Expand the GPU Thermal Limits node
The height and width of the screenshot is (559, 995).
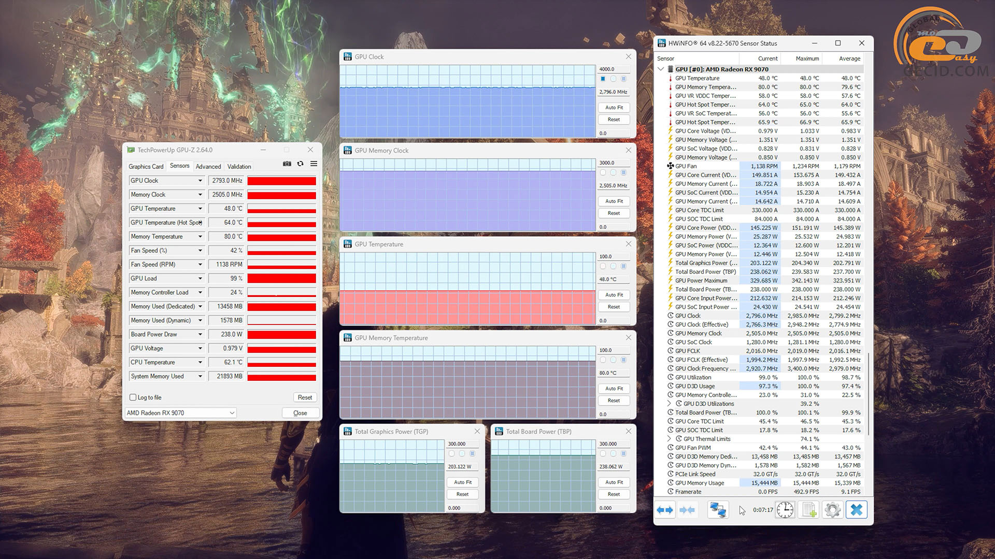669,439
